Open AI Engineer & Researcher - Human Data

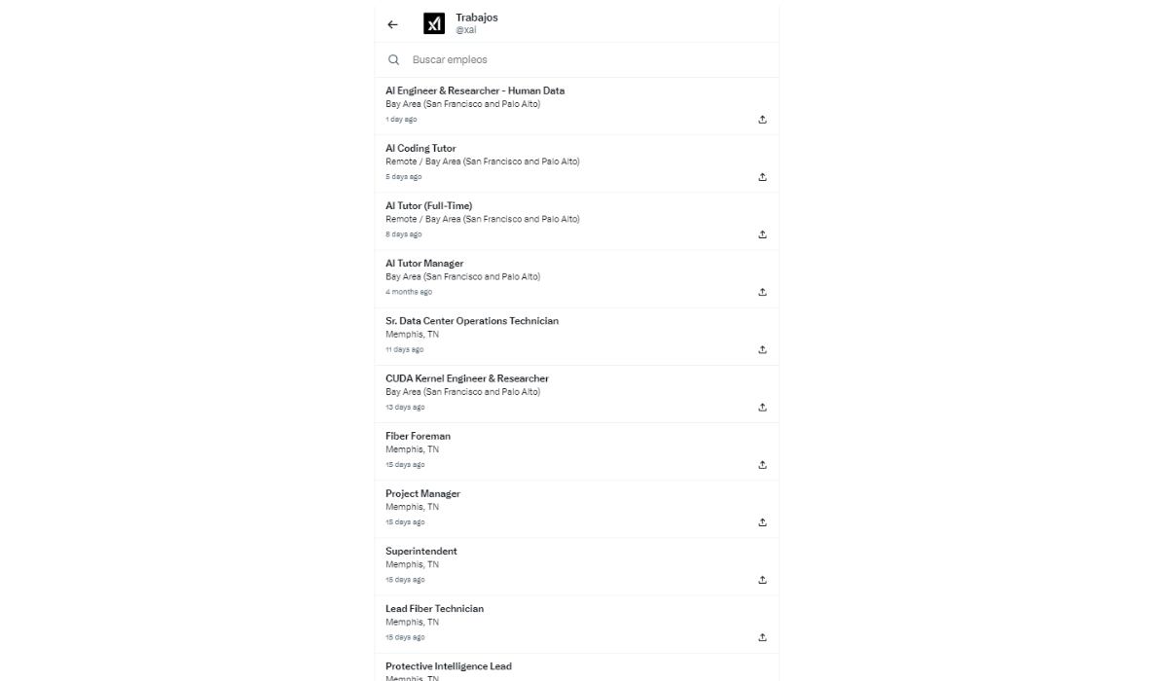click(475, 90)
